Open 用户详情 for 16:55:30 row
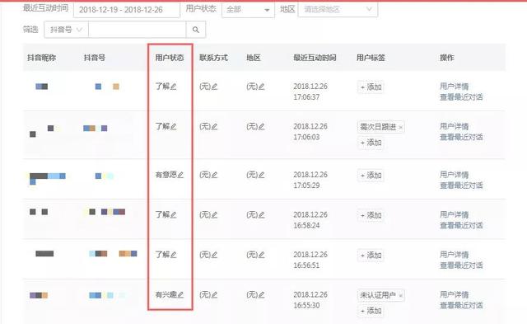The height and width of the screenshot is (324, 527). point(454,294)
